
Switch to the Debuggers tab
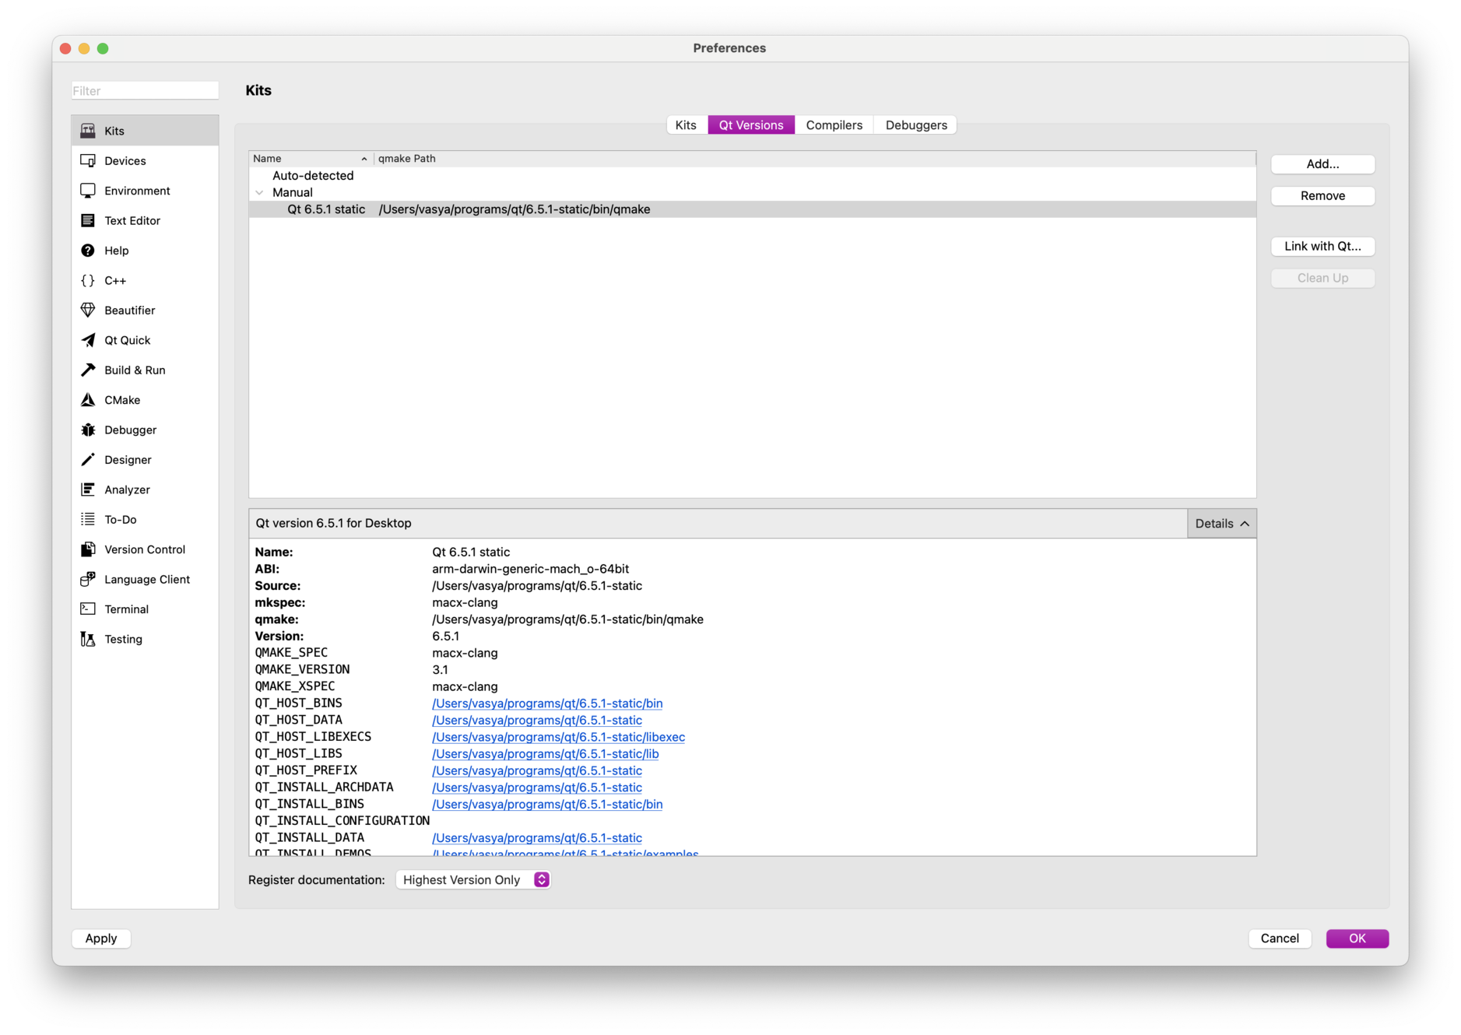(915, 125)
